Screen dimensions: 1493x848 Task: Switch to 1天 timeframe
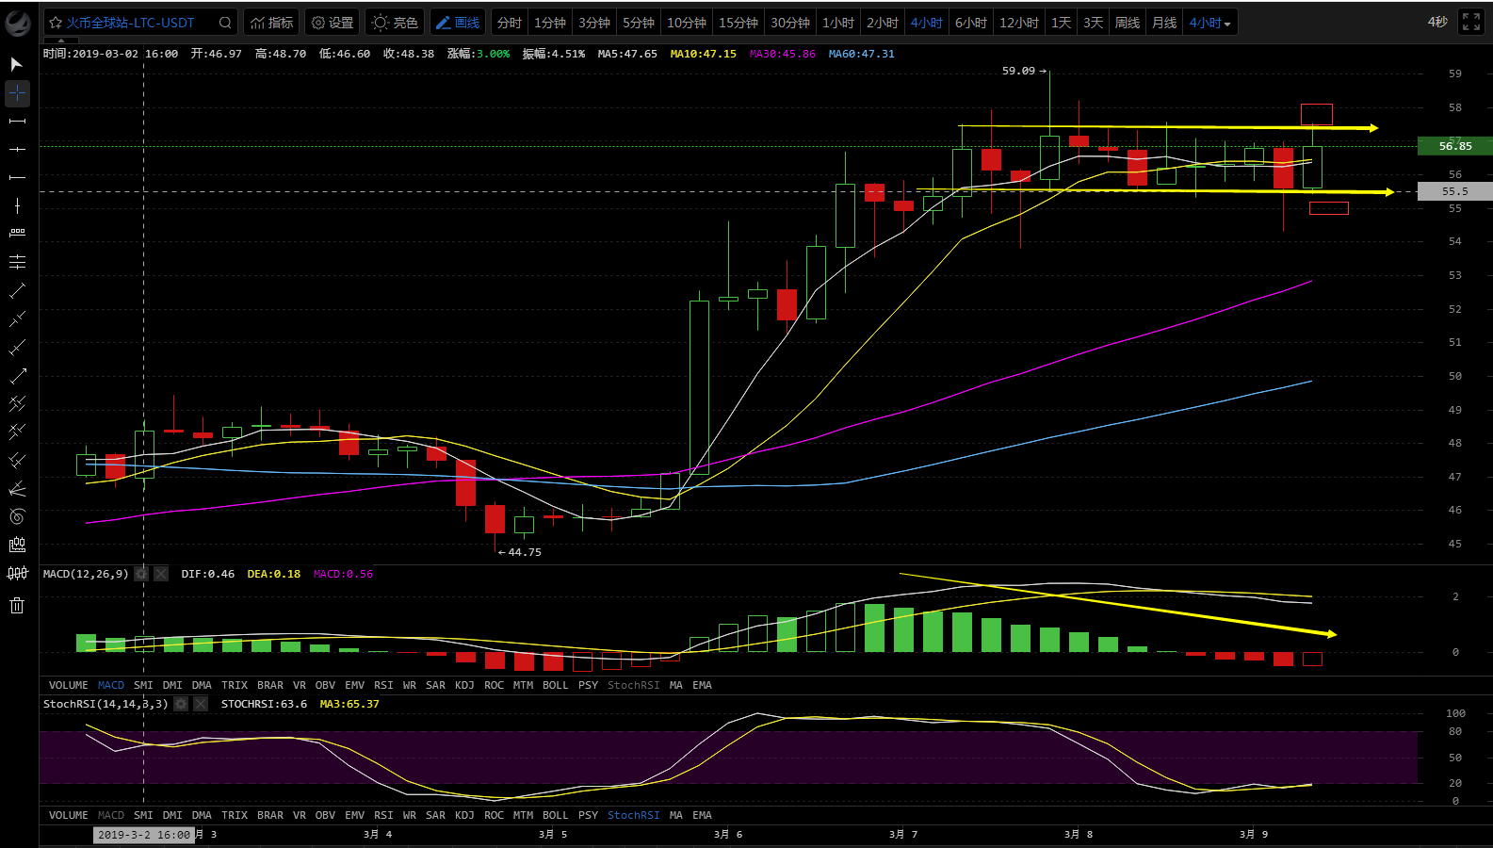(x=1061, y=23)
